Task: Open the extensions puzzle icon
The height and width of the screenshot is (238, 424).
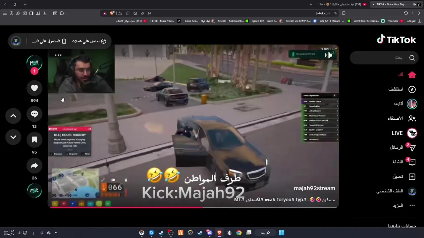Action: 62,13
